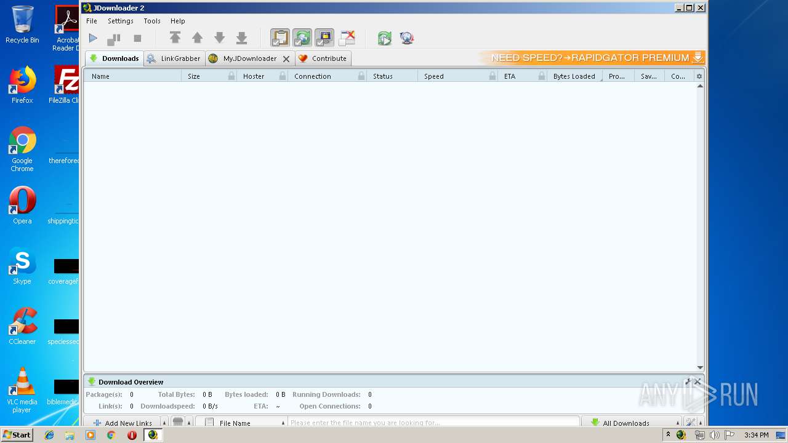Move selection to bottom with bottom-arrow icon
This screenshot has height=443, width=788.
click(242, 38)
